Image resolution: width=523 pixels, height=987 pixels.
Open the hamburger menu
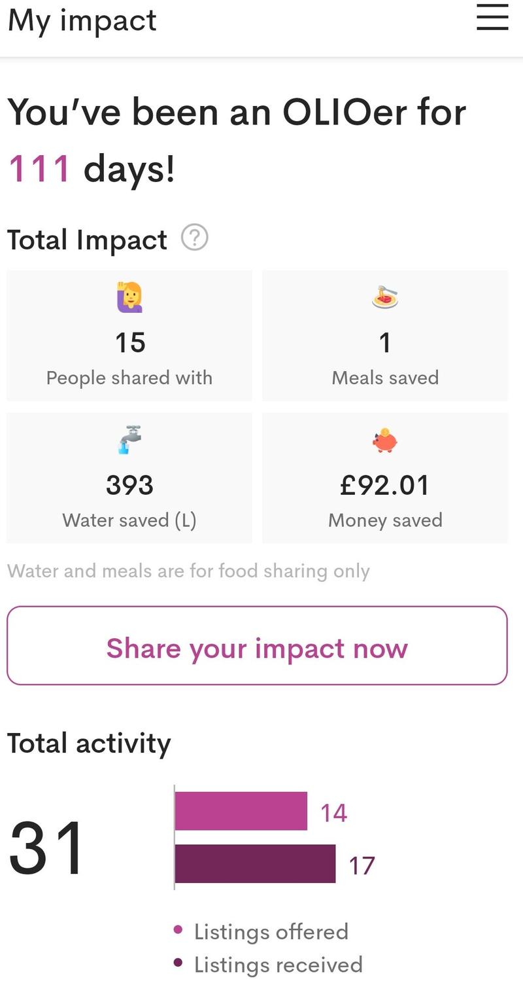point(492,18)
